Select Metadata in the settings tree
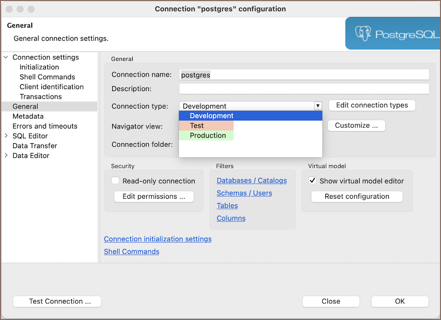This screenshot has width=441, height=320. (28, 116)
